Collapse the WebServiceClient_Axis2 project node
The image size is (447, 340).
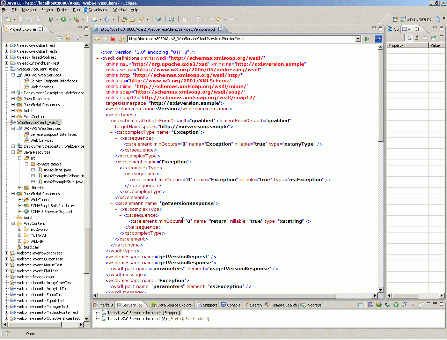point(7,69)
